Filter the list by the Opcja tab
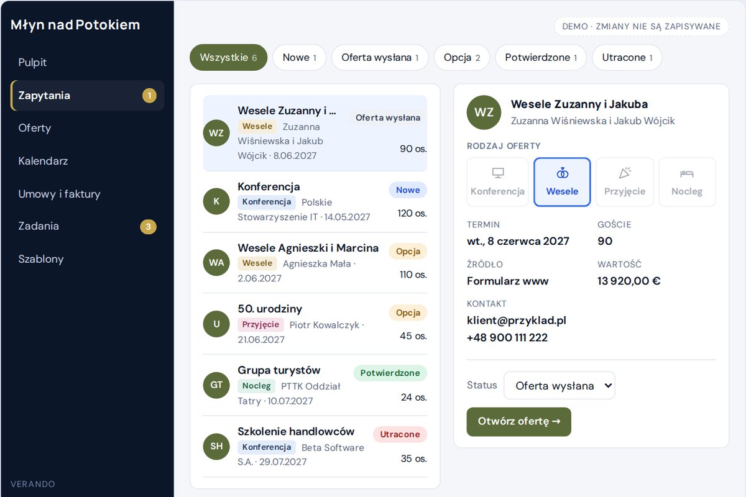The width and height of the screenshot is (746, 497). [x=462, y=58]
